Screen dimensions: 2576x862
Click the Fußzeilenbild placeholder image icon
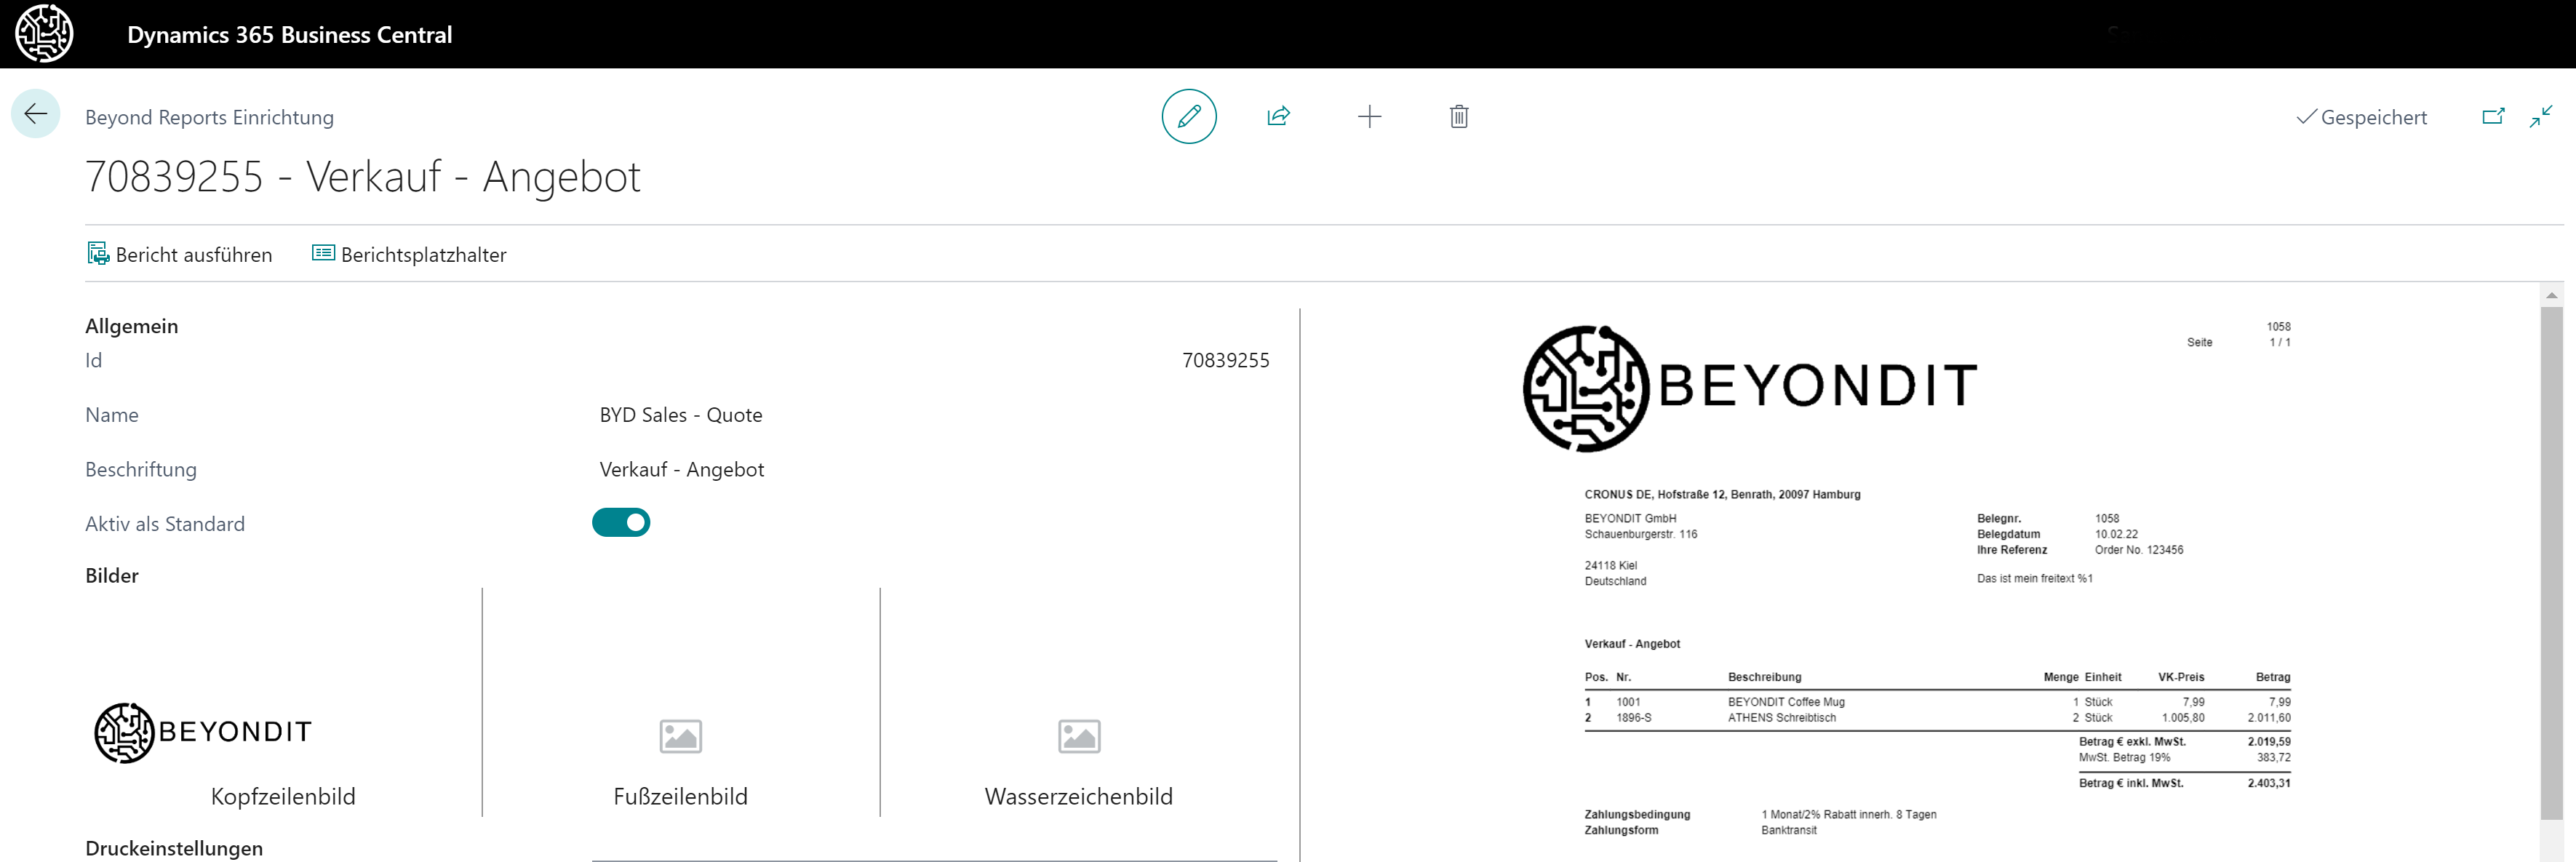(x=681, y=737)
